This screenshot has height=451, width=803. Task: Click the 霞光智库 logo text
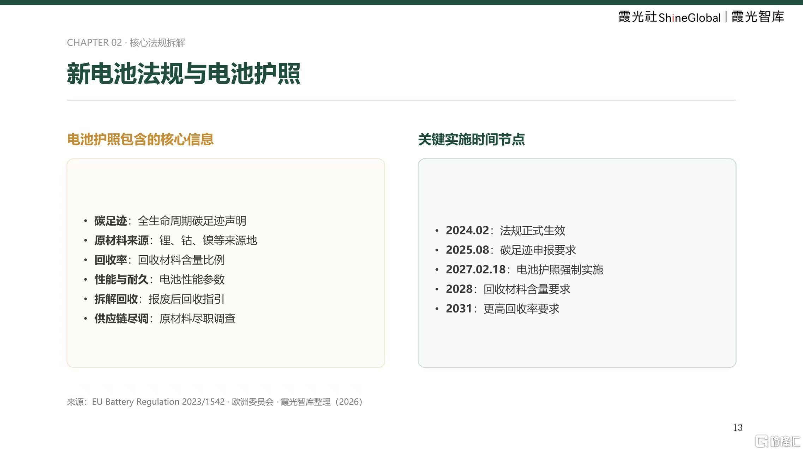coord(758,17)
